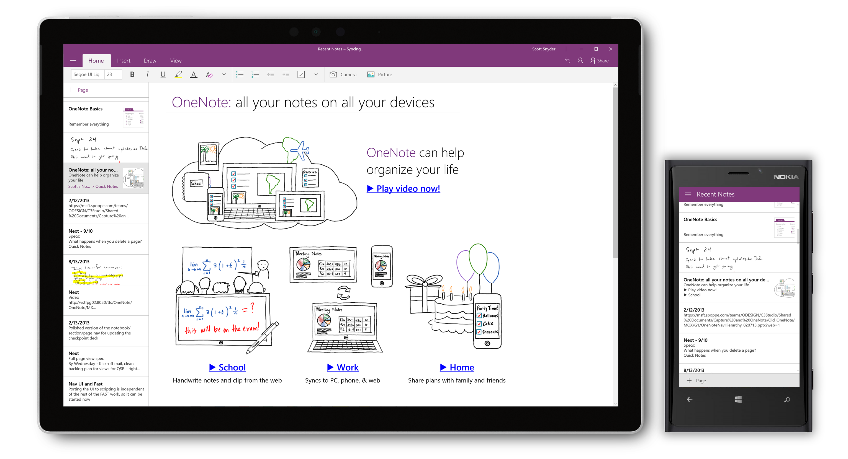Enable the indent decrease icon
Image resolution: width=848 pixels, height=459 pixels.
coord(270,74)
